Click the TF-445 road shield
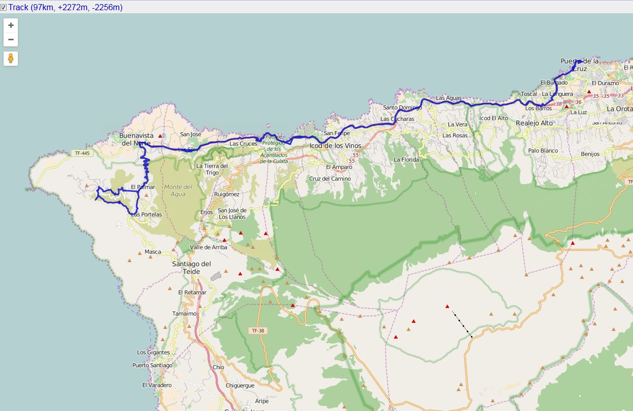633x411 pixels. click(x=82, y=153)
